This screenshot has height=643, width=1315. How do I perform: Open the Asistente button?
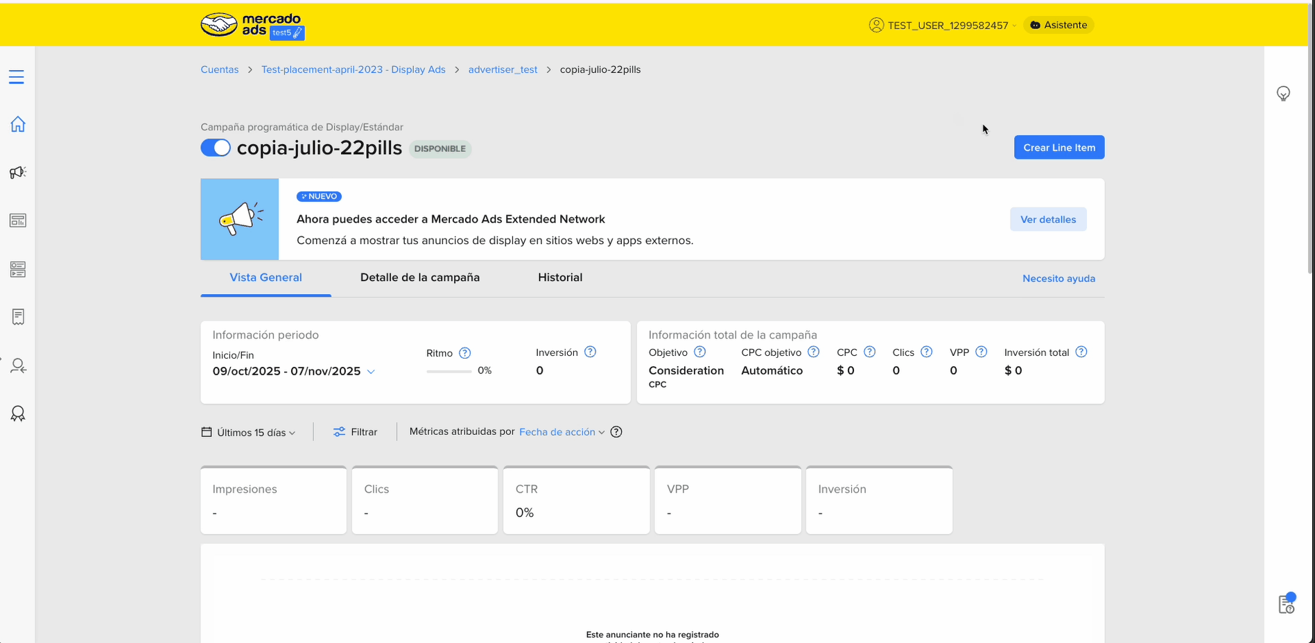point(1059,25)
